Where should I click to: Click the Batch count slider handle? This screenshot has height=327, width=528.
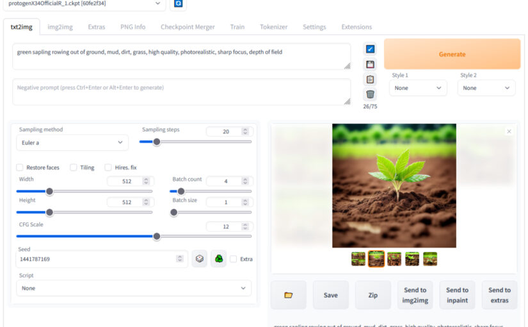coord(181,192)
